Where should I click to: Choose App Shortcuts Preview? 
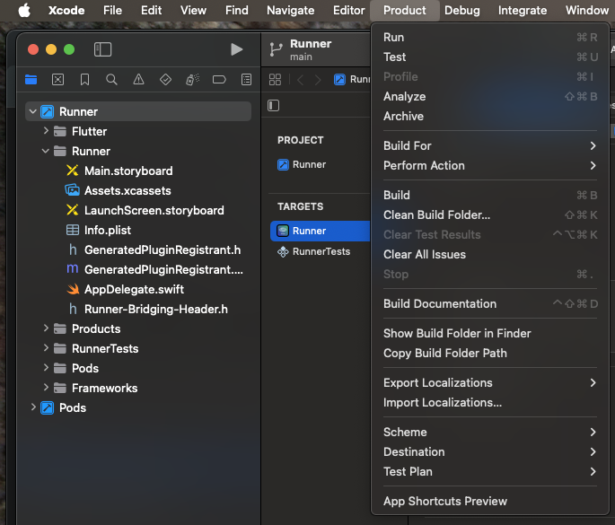490,502
